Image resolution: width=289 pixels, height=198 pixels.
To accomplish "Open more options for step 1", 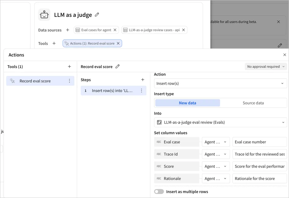I will tap(141, 91).
